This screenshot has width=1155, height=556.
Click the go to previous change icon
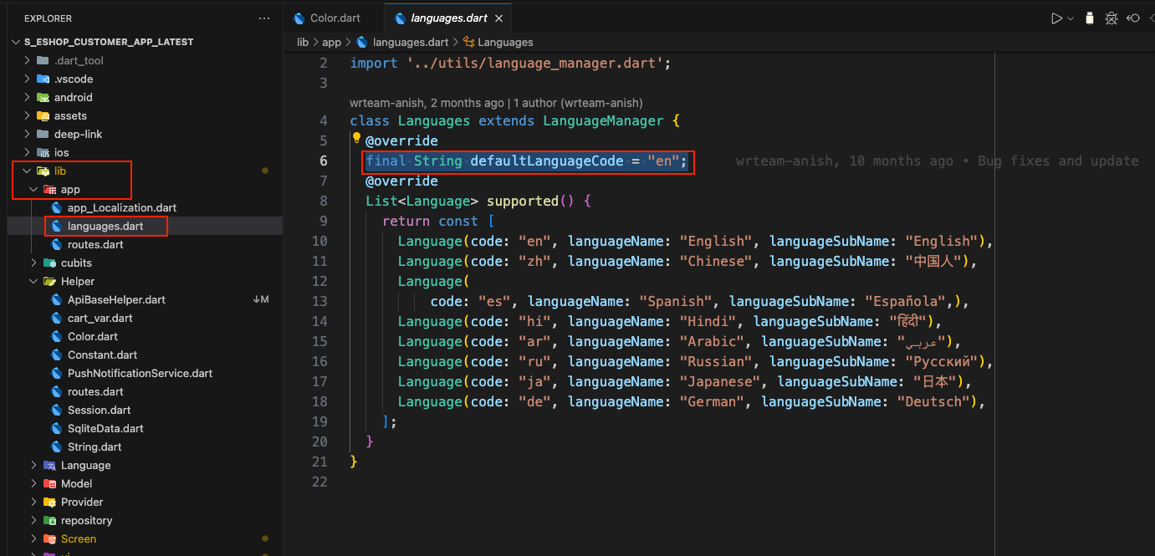(x=1133, y=18)
